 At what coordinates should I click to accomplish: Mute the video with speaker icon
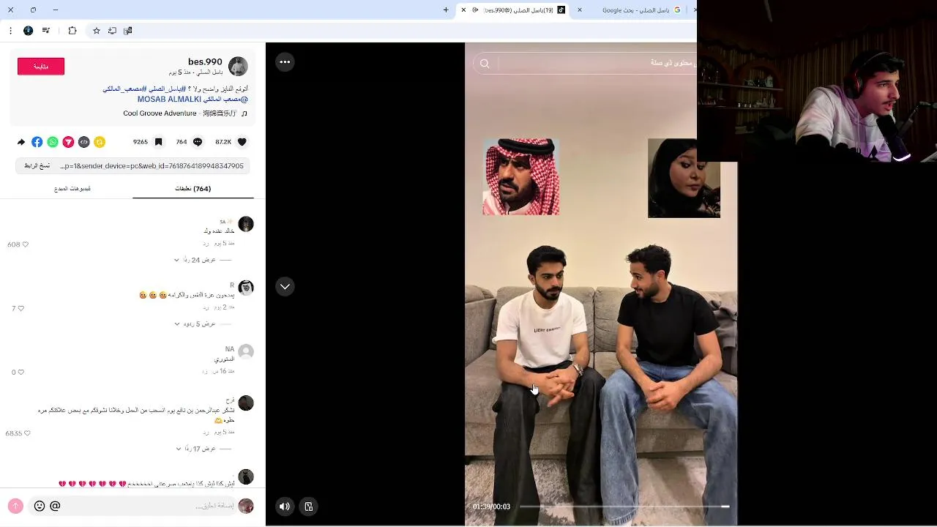pos(285,507)
